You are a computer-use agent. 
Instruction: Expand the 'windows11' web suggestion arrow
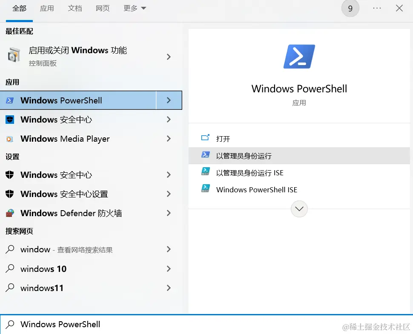(169, 288)
